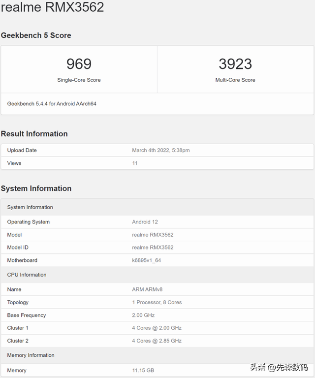Click the realme RMX3562 page title
Viewport: 315px width, 378px height.
tap(52, 7)
